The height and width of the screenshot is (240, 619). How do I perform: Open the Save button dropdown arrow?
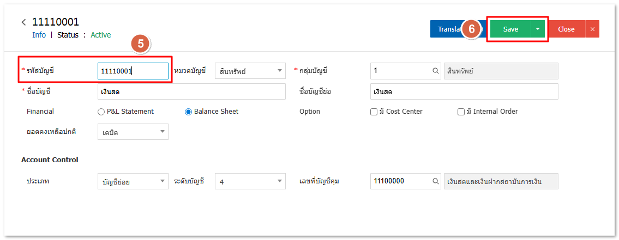[538, 29]
